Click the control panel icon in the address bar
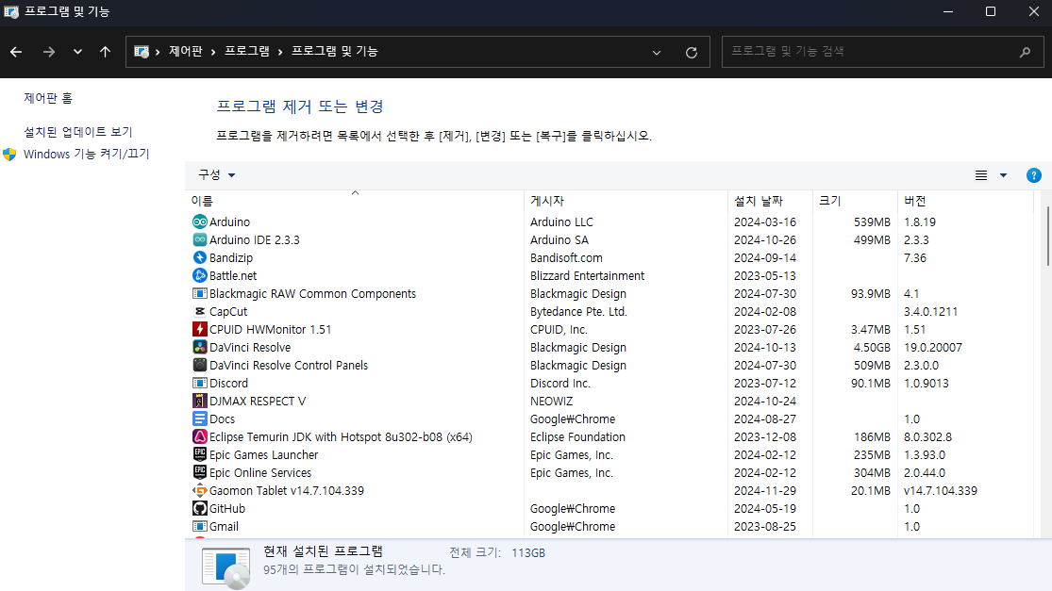Image resolution: width=1052 pixels, height=591 pixels. (141, 52)
